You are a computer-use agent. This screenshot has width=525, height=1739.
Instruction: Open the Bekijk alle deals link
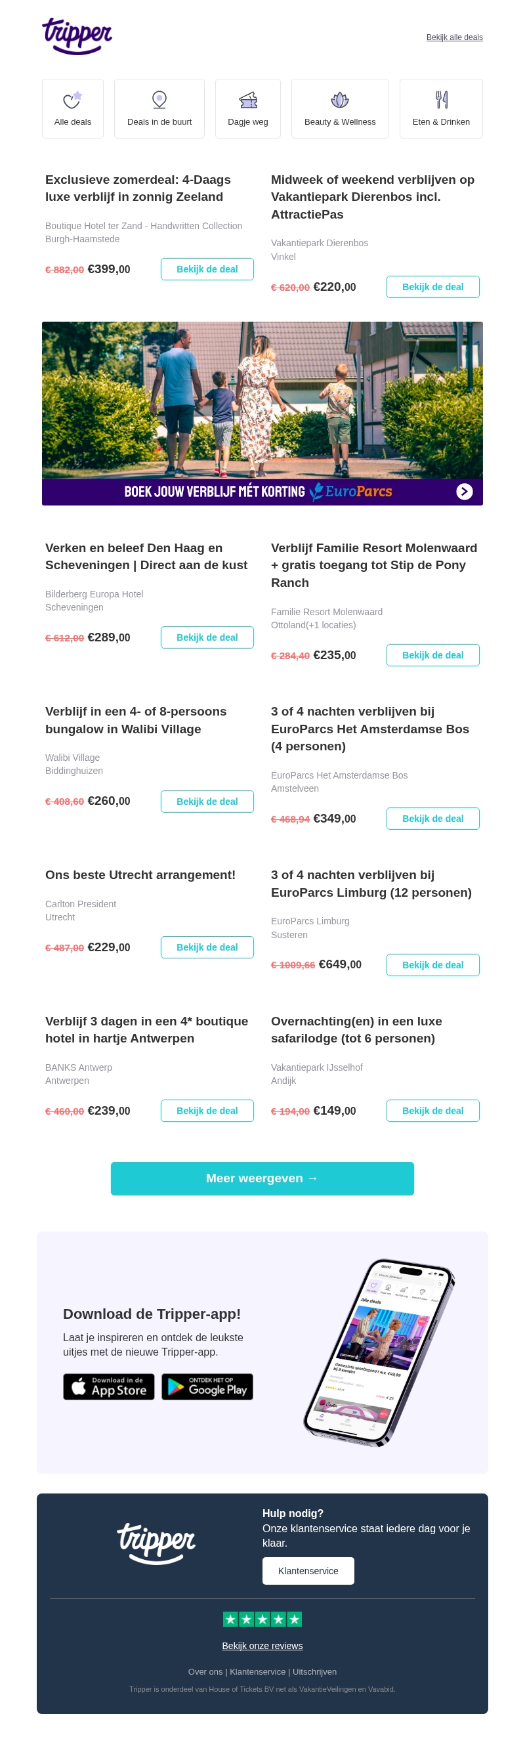454,38
